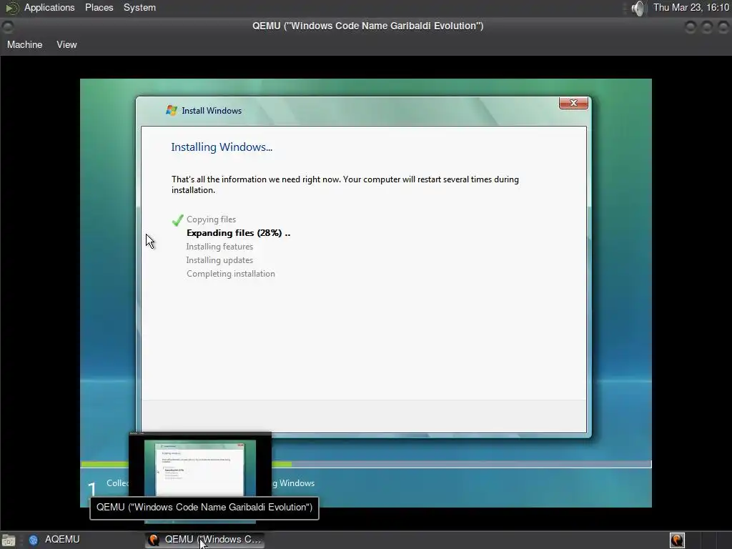Click the QEMU window preview thumbnail
The height and width of the screenshot is (549, 732).
200,468
